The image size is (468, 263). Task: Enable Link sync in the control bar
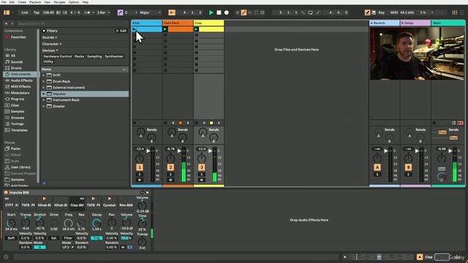tap(24, 12)
